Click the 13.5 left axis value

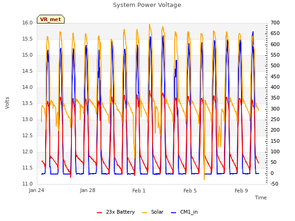coord(28,103)
